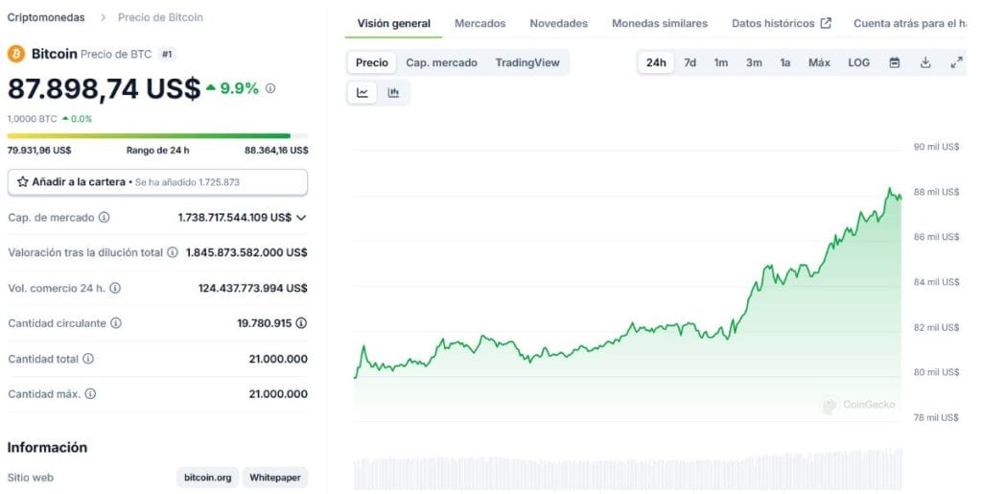Screen dimensions: 982x494
Task: Click the #1 rank badge
Action: (x=167, y=54)
